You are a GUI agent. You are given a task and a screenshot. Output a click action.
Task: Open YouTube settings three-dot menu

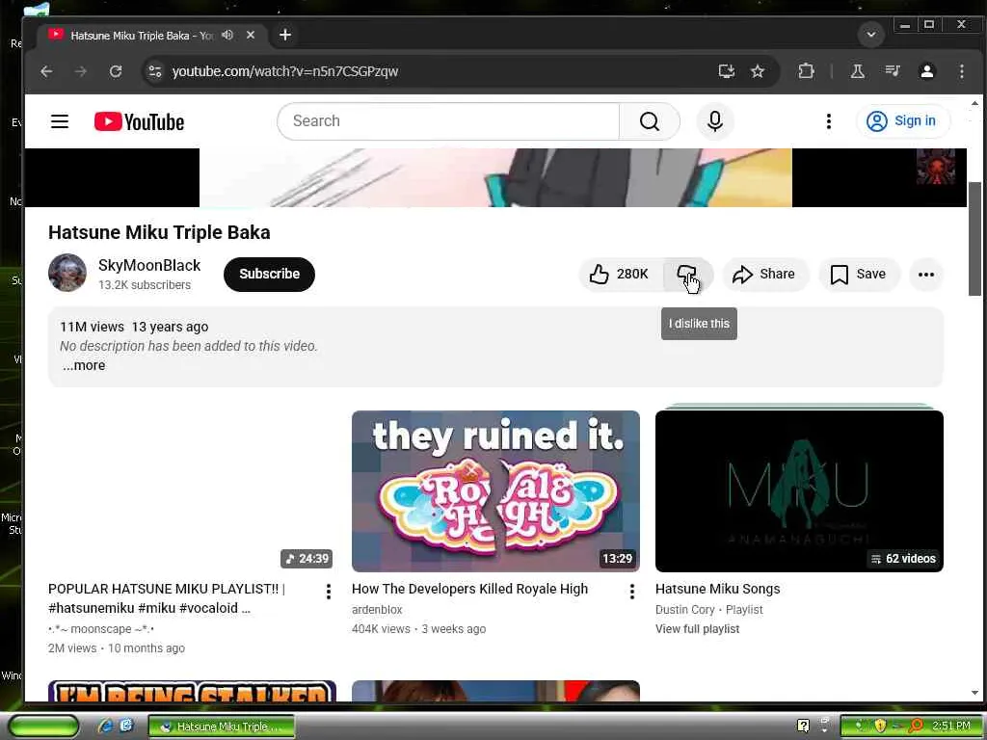click(828, 120)
